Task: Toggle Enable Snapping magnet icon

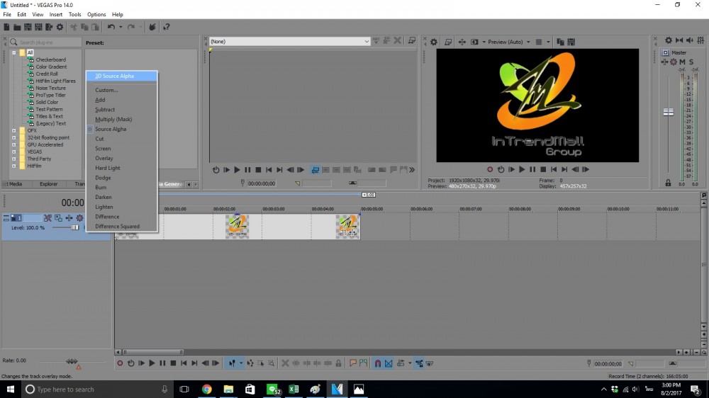Action: click(378, 363)
